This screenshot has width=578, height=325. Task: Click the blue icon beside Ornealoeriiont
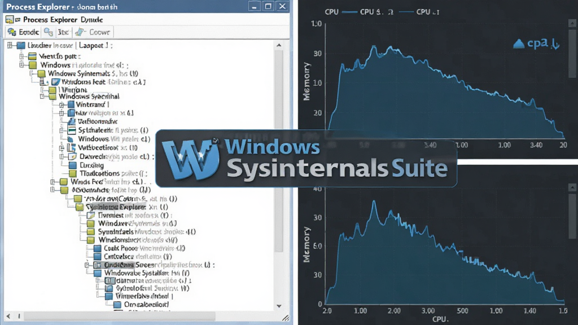(117, 305)
